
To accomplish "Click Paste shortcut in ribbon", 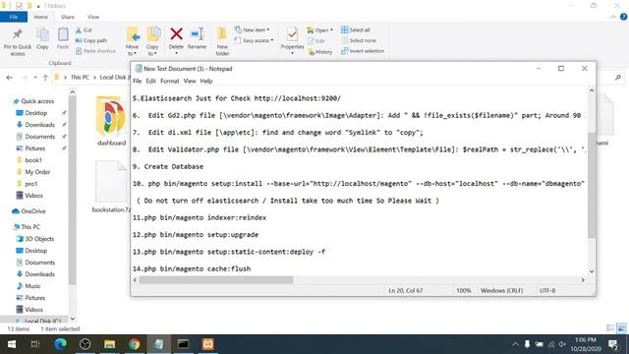I will click(x=96, y=51).
